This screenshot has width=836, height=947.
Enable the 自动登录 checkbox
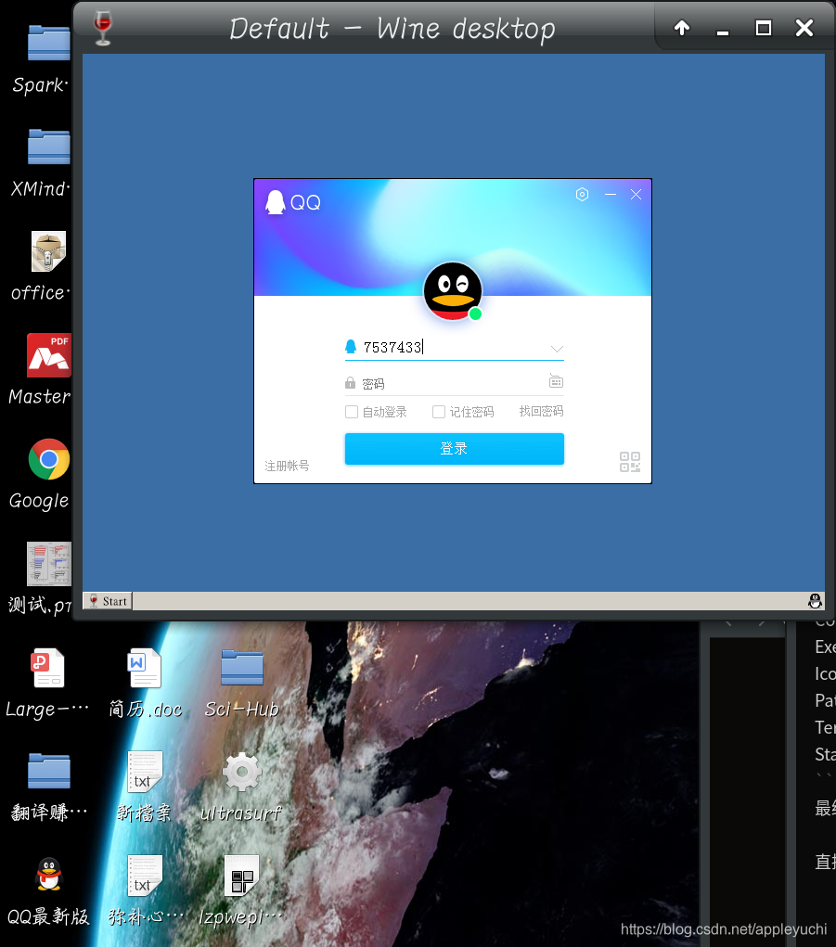(x=352, y=412)
